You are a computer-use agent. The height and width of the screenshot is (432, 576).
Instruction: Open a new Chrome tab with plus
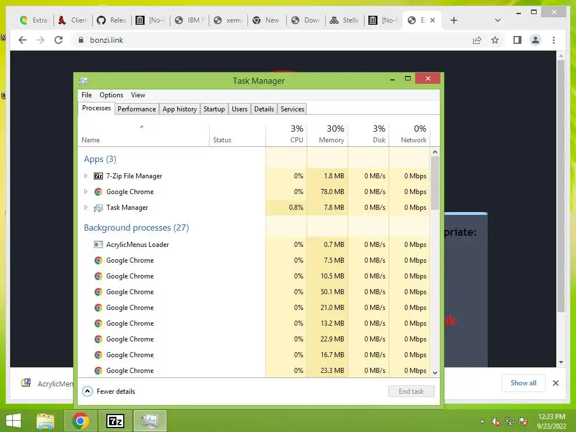[x=454, y=20]
